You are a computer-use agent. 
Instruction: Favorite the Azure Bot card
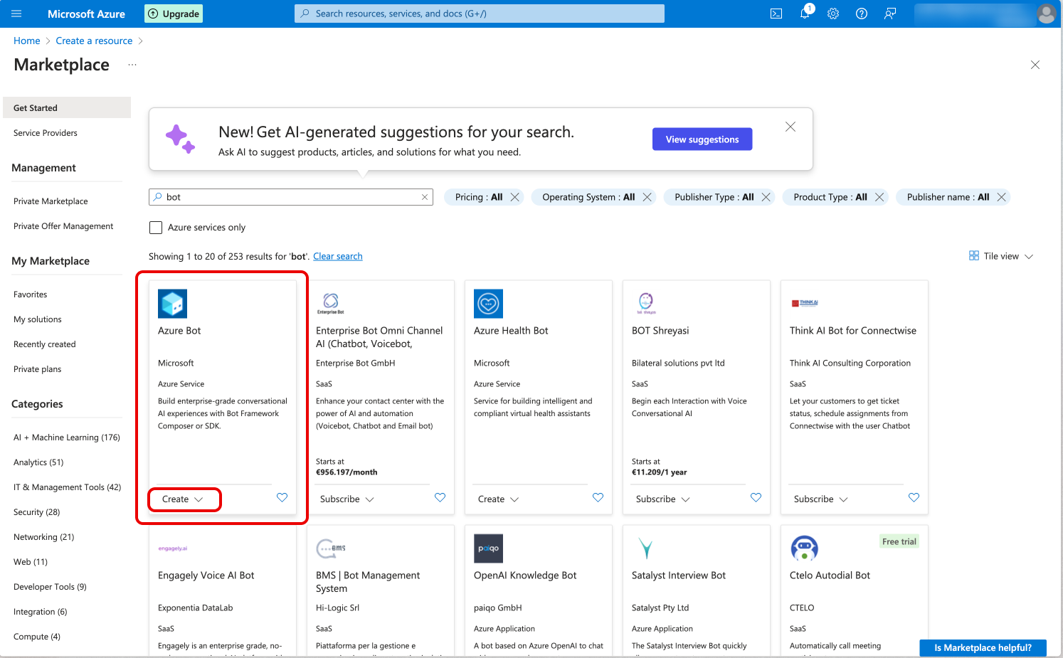[282, 497]
